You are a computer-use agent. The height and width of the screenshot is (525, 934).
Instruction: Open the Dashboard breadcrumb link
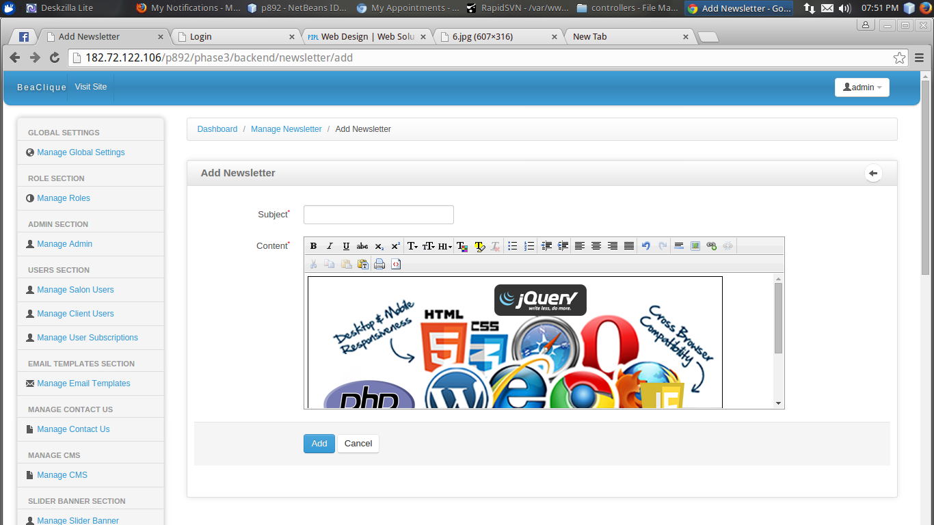(x=217, y=129)
